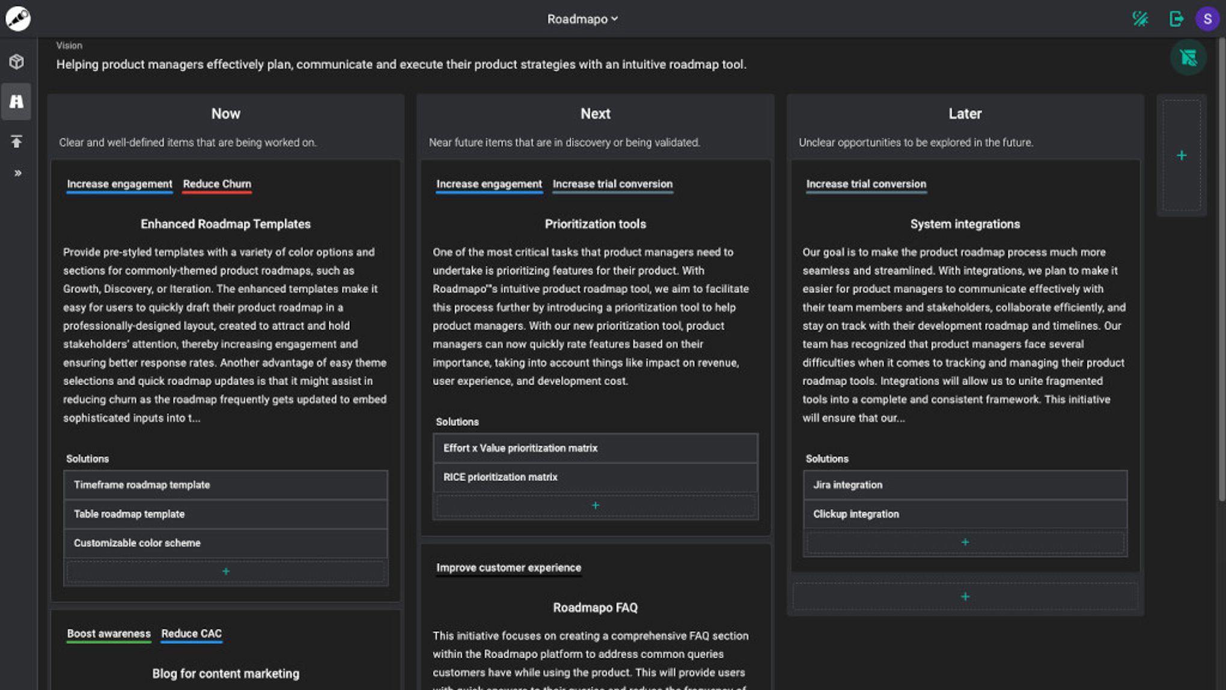Toggle the green flag filter button

click(1188, 58)
